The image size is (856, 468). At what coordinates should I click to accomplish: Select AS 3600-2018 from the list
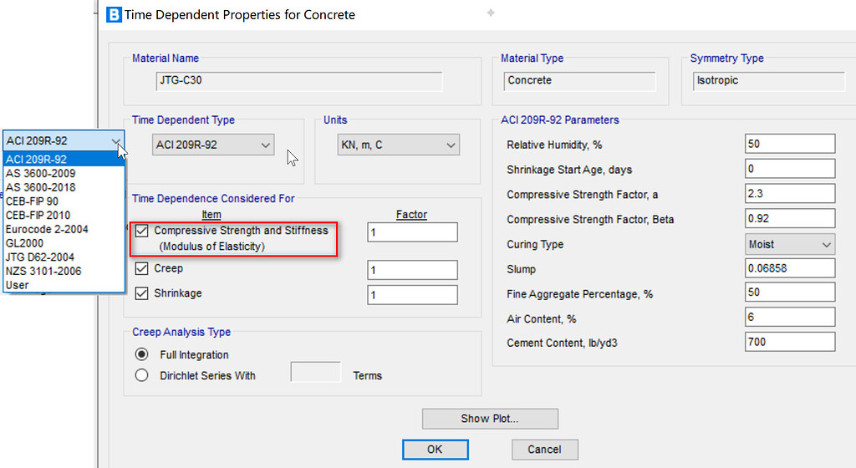point(40,187)
